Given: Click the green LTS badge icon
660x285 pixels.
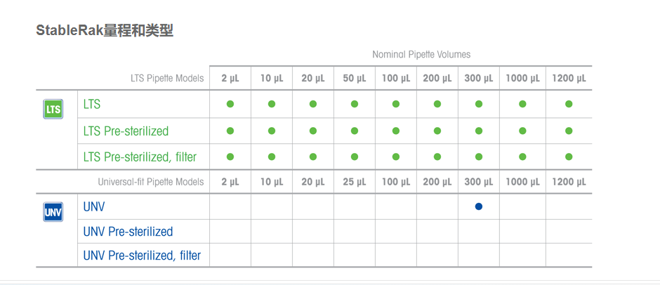Looking at the screenshot, I should (x=53, y=110).
